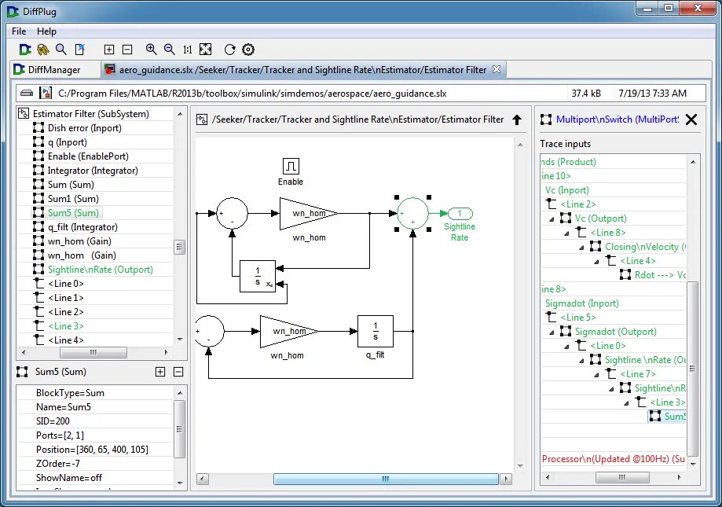
Task: Expand all in Sum5 properties panel
Action: (x=160, y=372)
